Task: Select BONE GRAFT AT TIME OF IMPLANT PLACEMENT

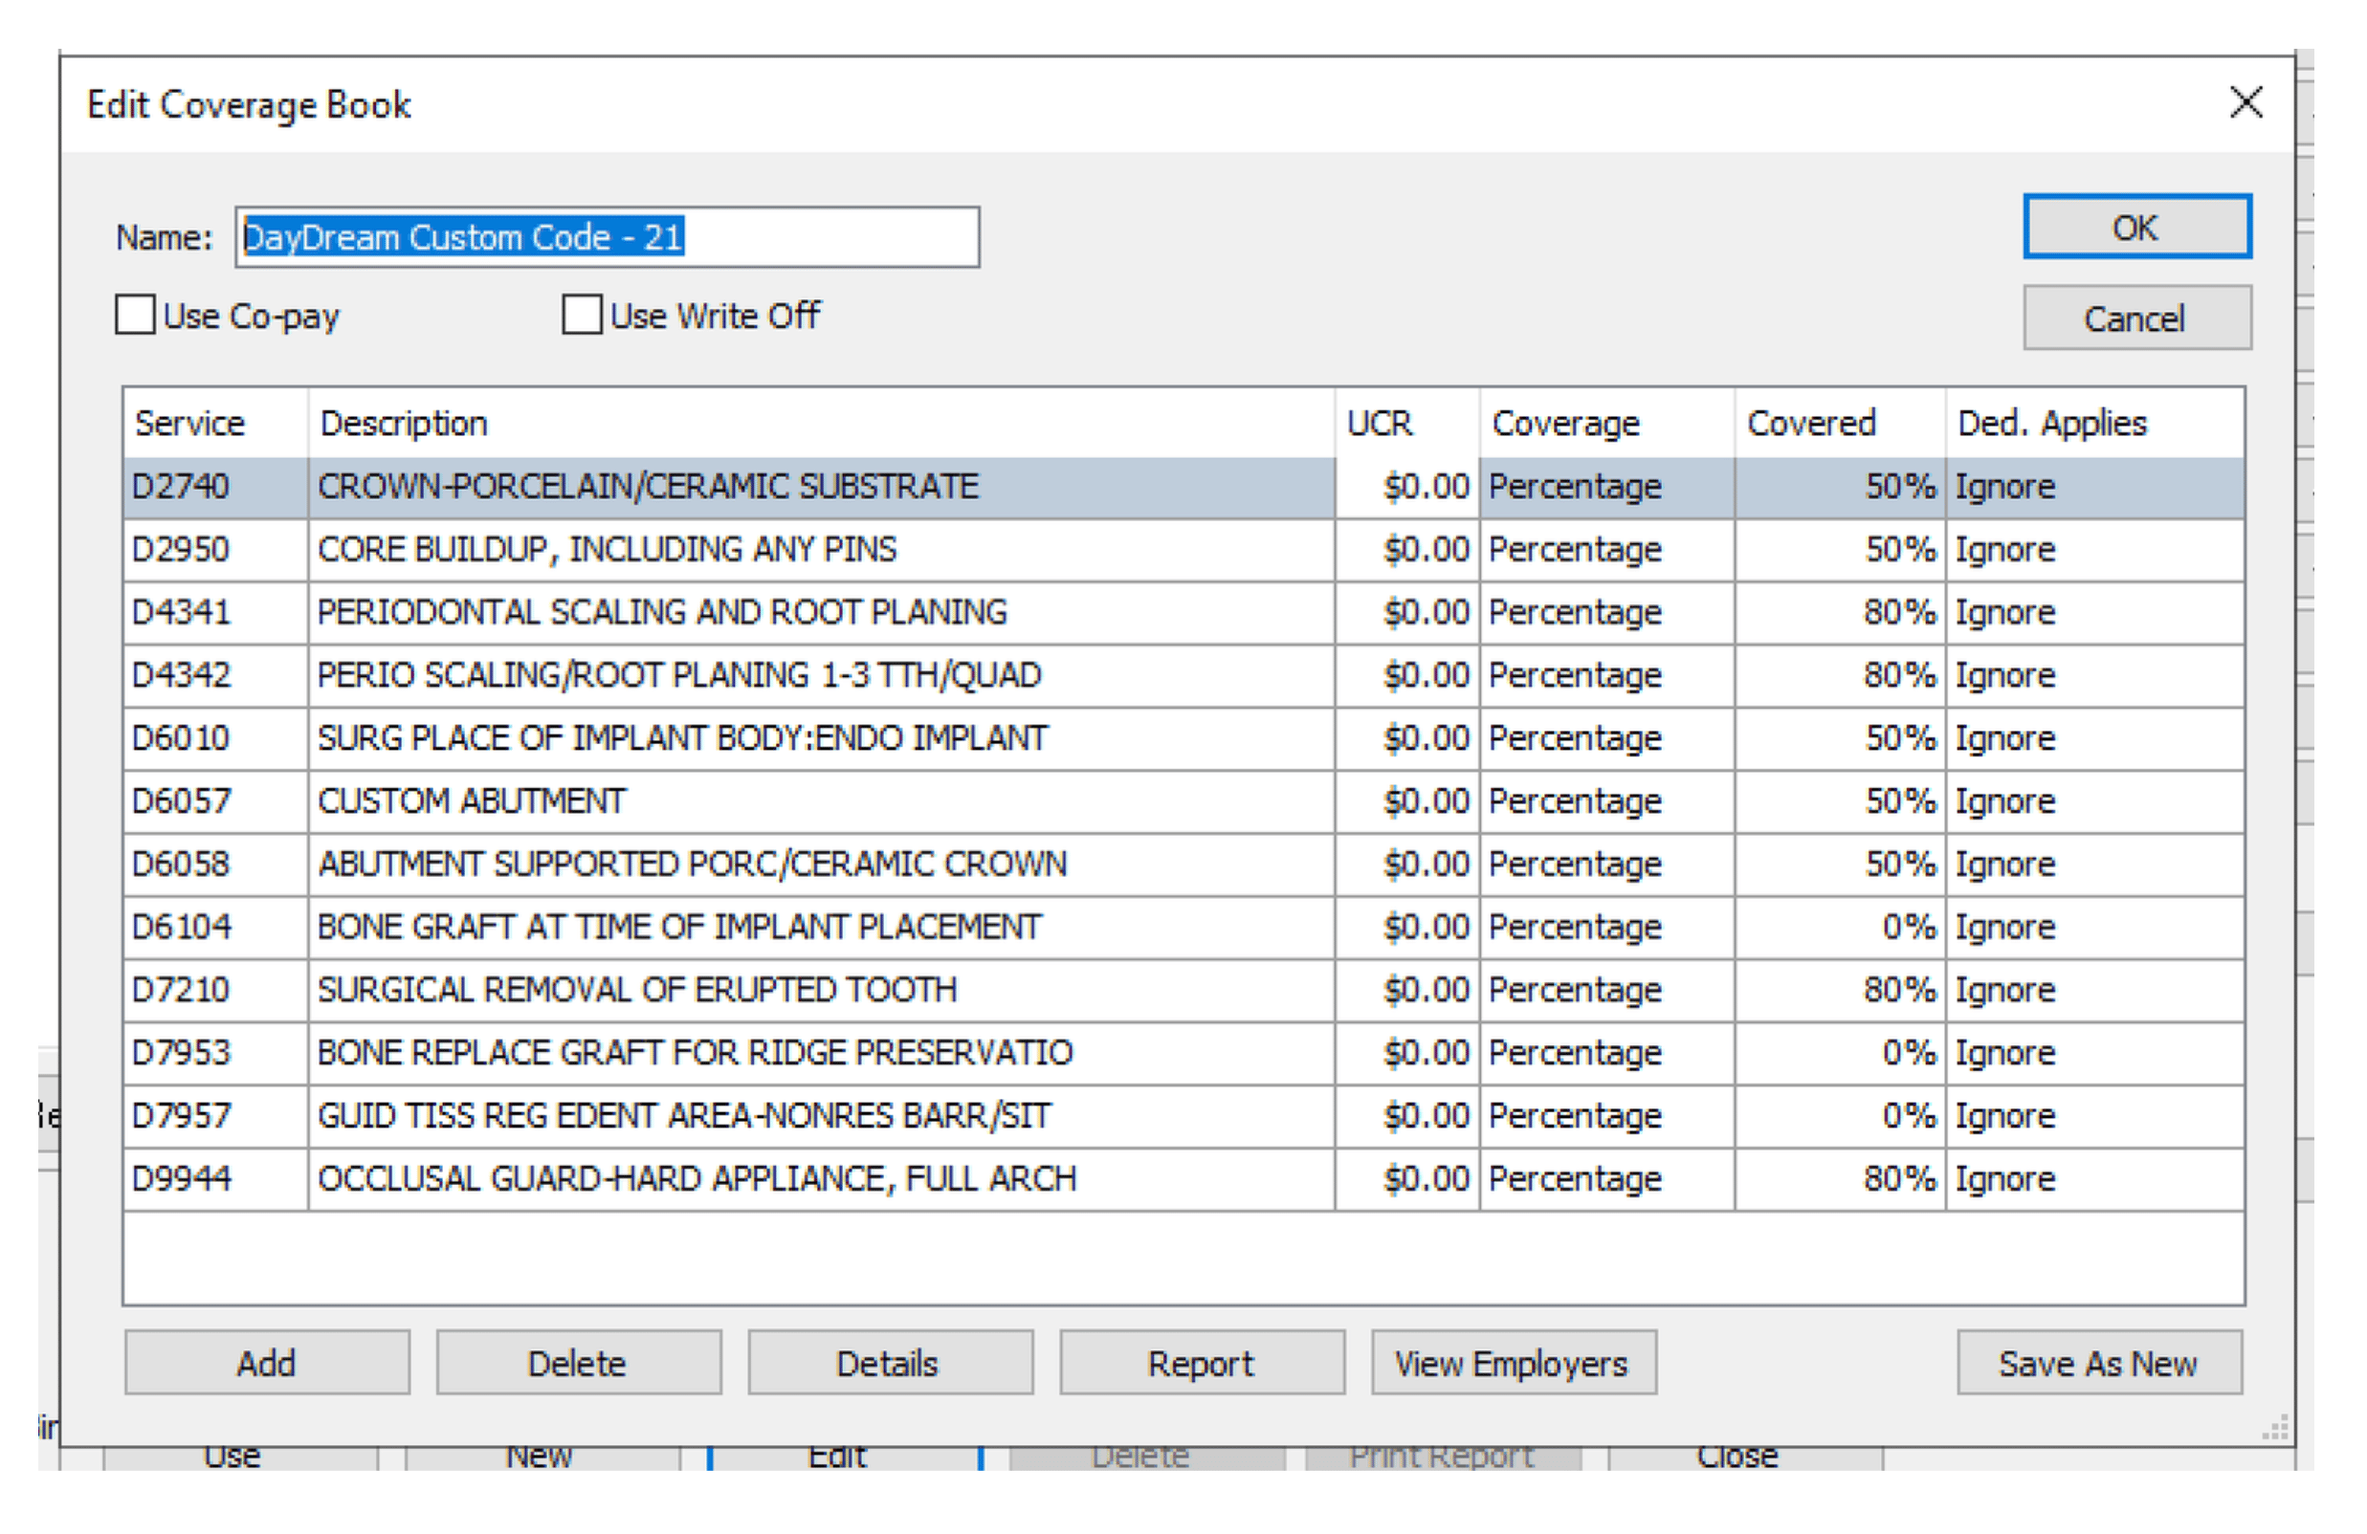Action: pos(679,927)
